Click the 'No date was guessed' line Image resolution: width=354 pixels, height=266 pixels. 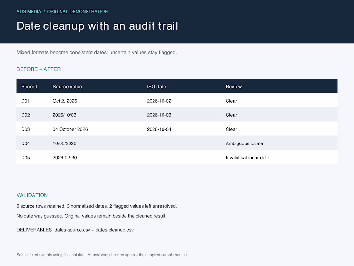[x=91, y=216]
